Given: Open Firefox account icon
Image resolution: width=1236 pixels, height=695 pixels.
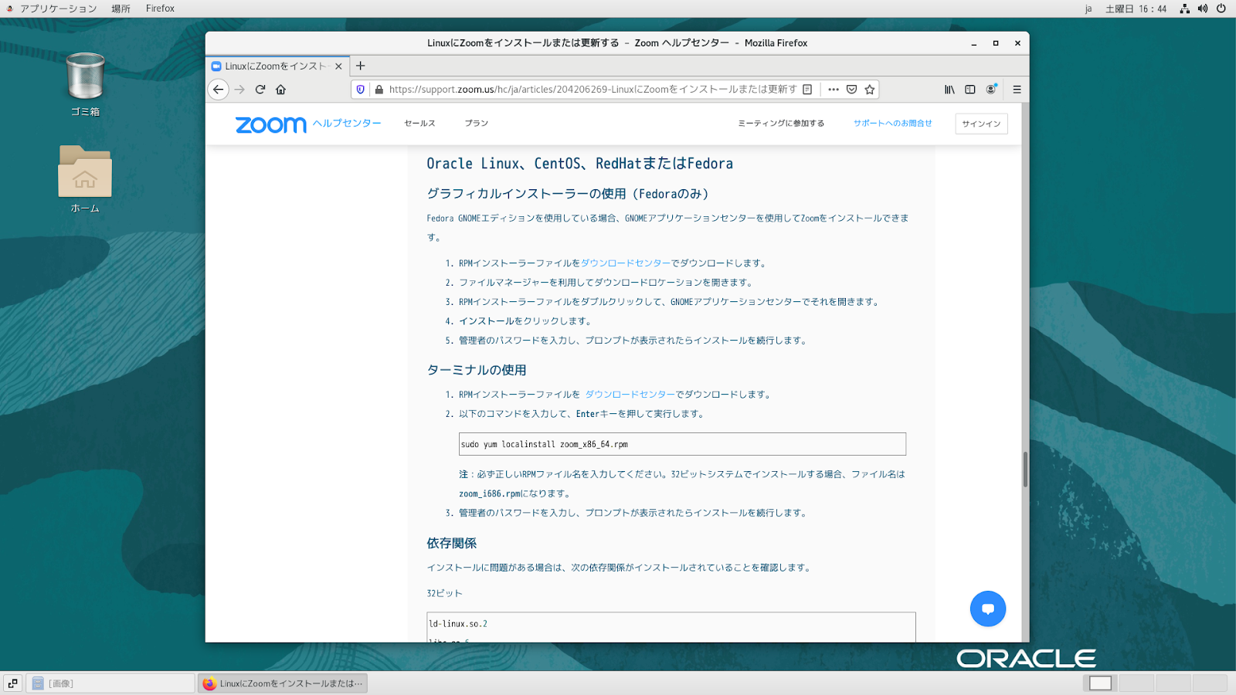Looking at the screenshot, I should pyautogui.click(x=991, y=90).
